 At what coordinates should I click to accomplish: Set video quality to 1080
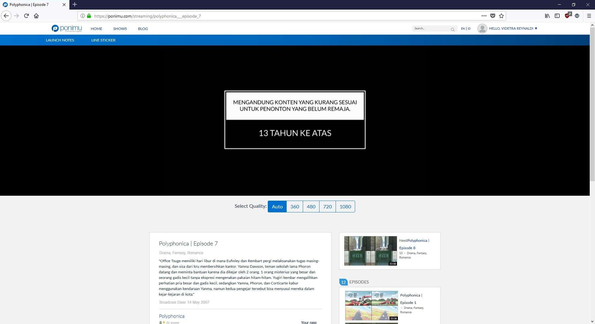point(345,207)
